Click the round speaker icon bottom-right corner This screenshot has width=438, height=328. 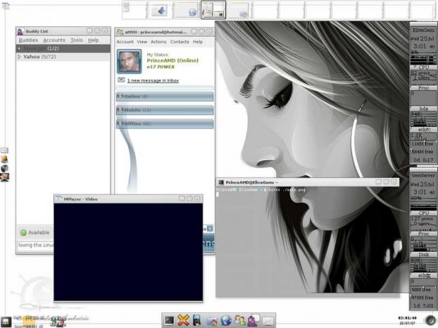pos(430,320)
